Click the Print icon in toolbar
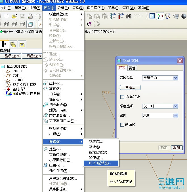187x192 pixels. tap(30, 16)
